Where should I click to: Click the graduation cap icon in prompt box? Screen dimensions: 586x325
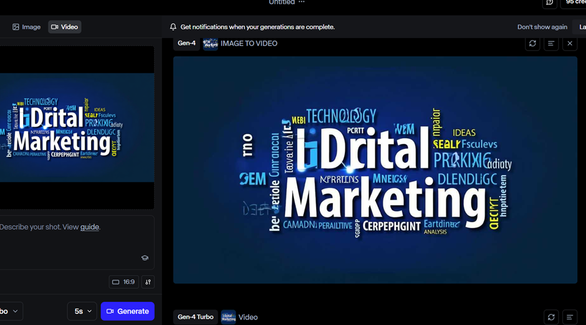(145, 258)
